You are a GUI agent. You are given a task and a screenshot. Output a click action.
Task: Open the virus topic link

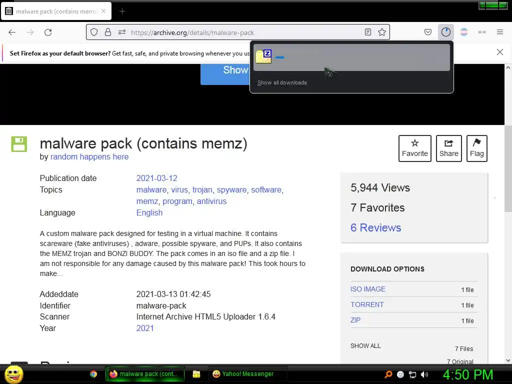179,189
